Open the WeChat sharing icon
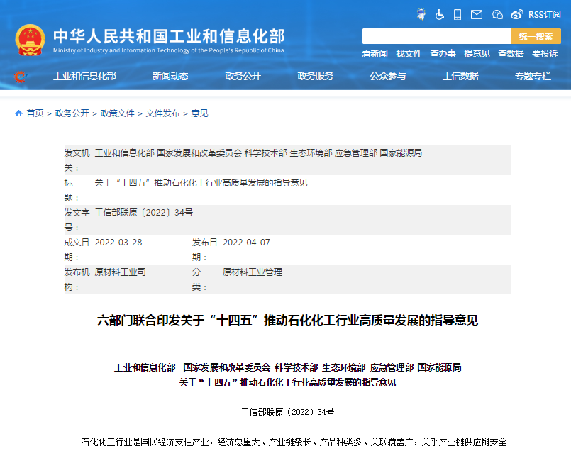The height and width of the screenshot is (451, 571). click(497, 13)
